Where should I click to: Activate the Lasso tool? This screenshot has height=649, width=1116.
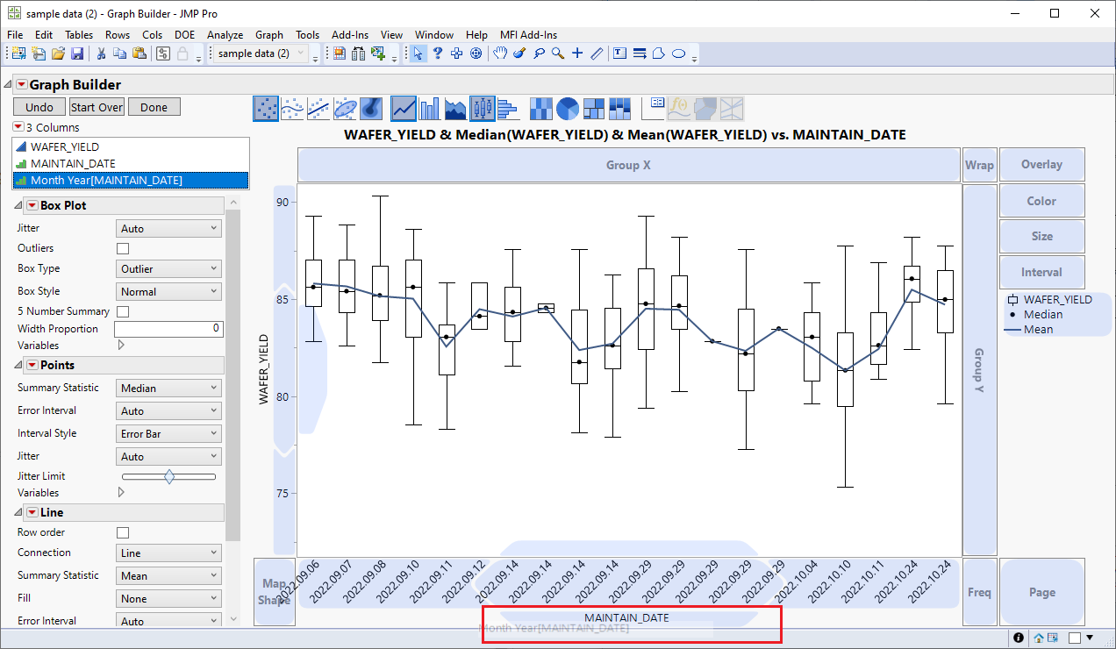click(540, 53)
